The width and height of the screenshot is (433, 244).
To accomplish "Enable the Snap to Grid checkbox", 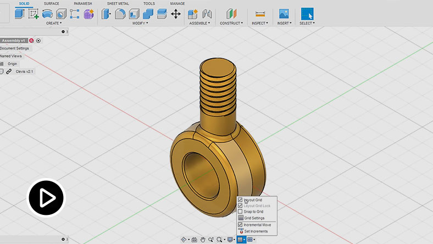I will [x=240, y=212].
